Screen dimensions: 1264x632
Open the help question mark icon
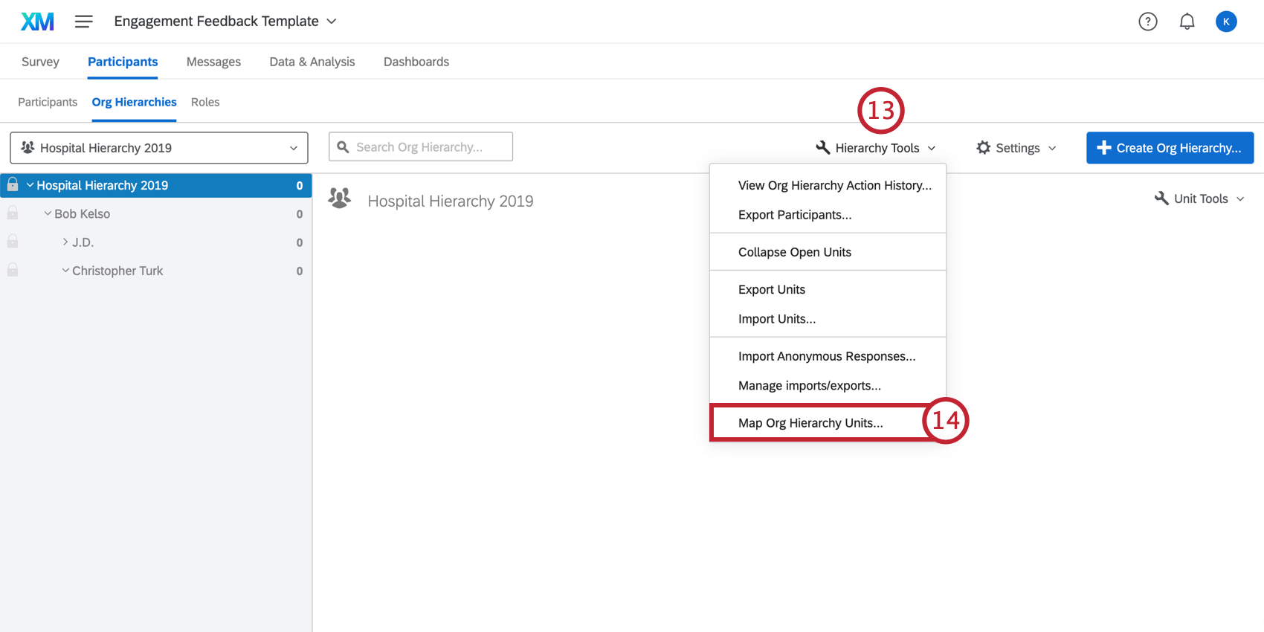[x=1148, y=22]
